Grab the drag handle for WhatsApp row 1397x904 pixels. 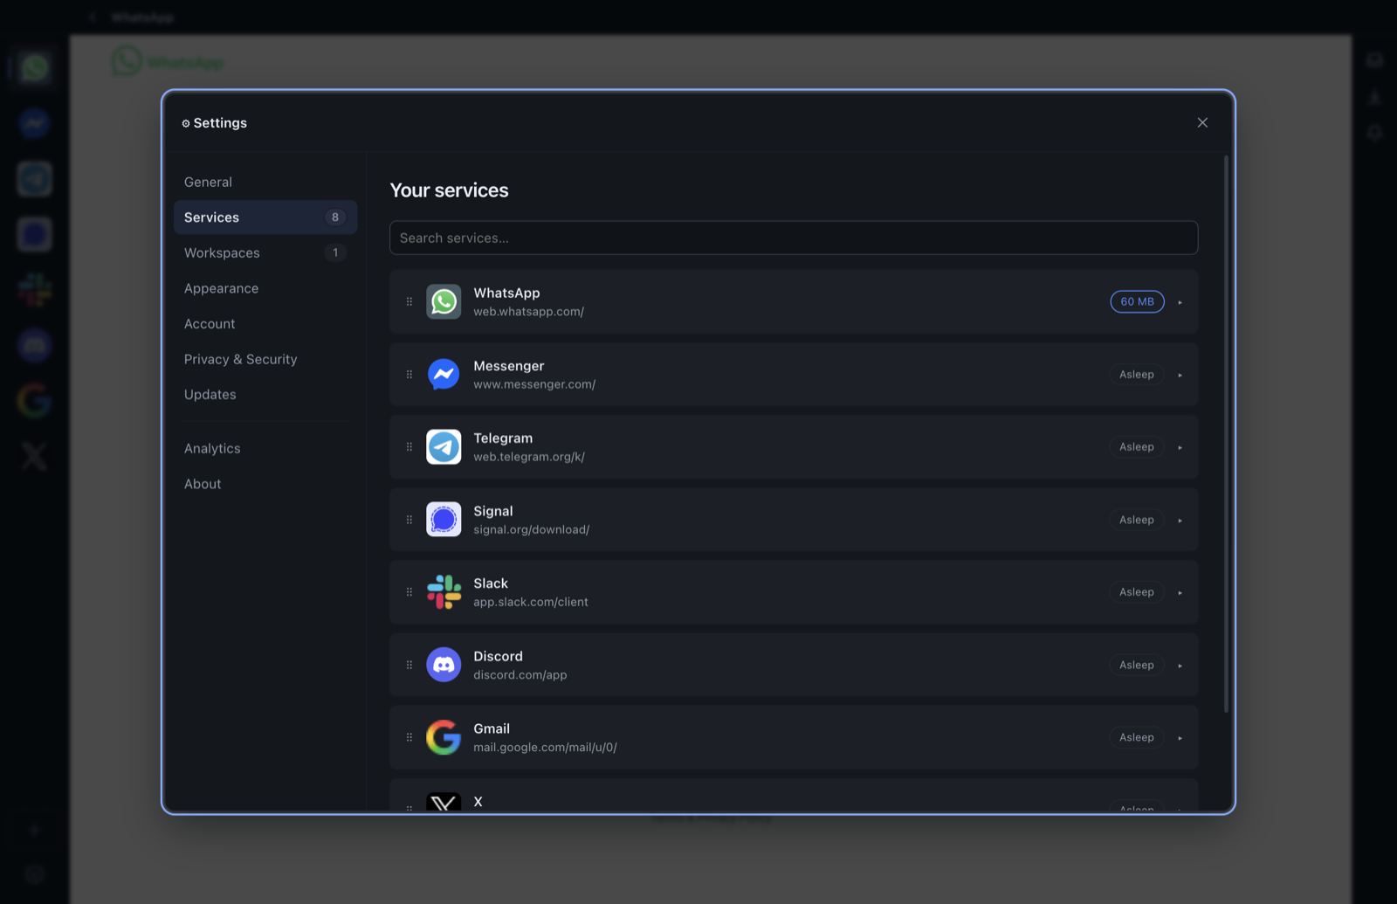409,301
